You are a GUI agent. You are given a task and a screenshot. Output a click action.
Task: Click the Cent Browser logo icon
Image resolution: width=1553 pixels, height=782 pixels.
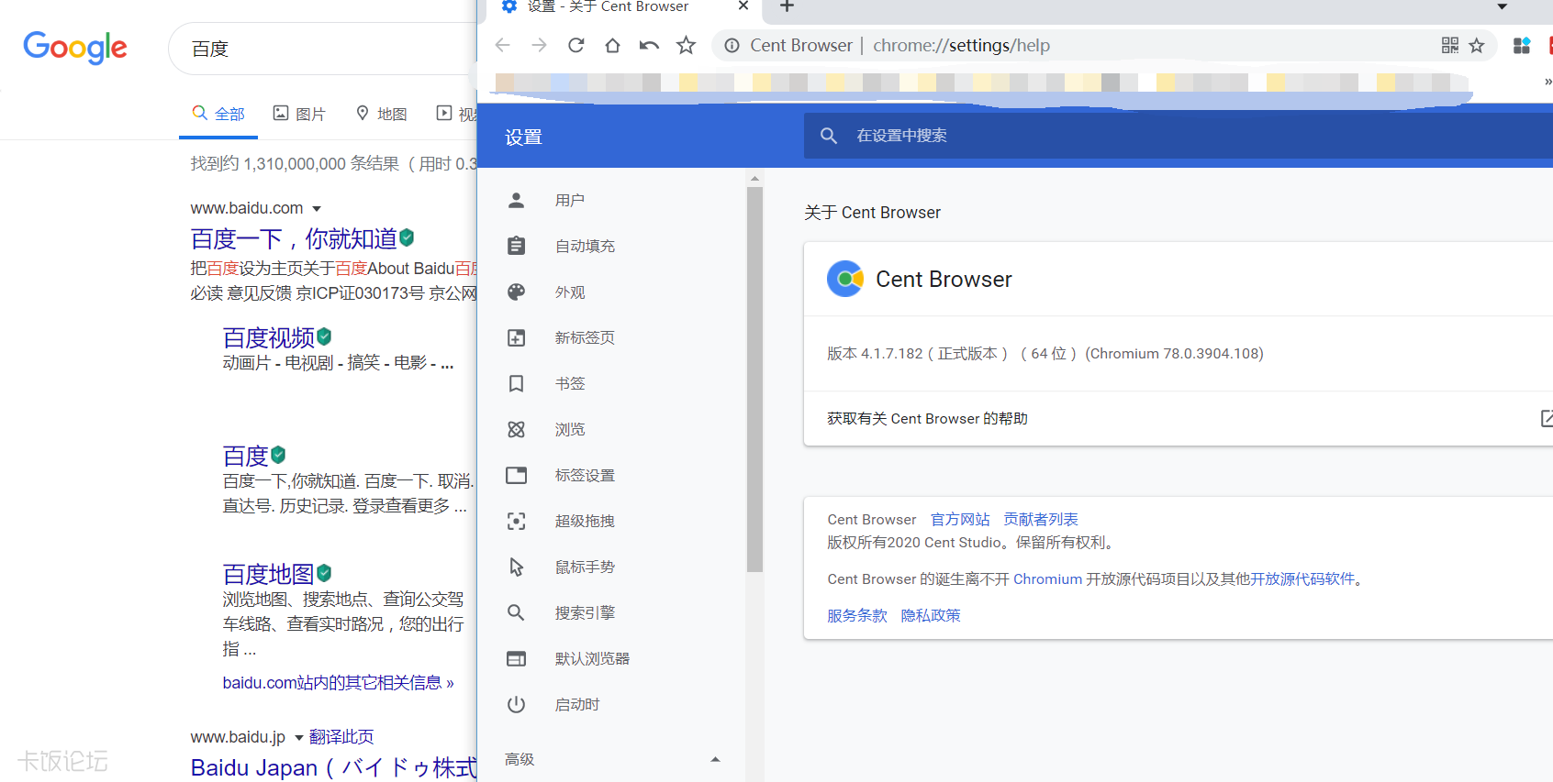pos(845,279)
